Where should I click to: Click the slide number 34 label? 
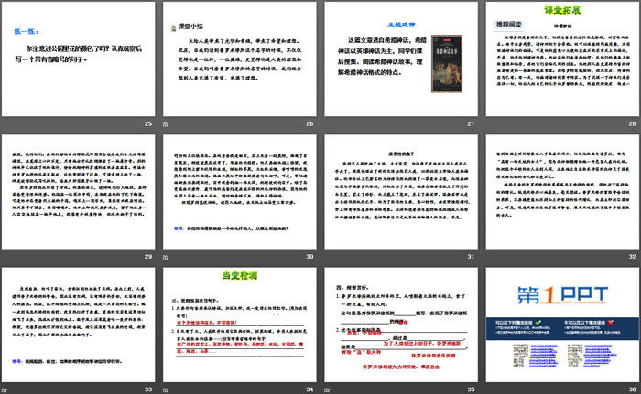310,389
